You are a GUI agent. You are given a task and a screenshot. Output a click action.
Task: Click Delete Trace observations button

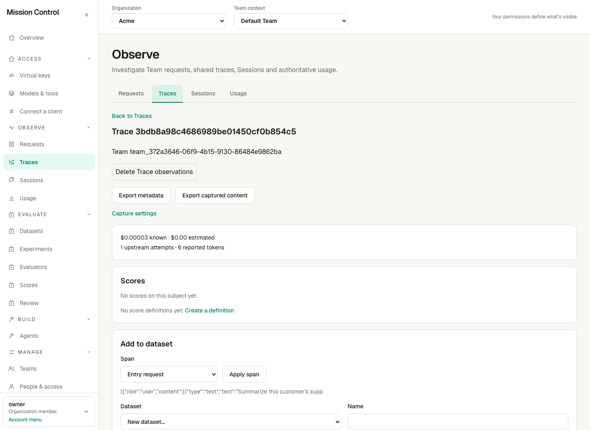154,172
